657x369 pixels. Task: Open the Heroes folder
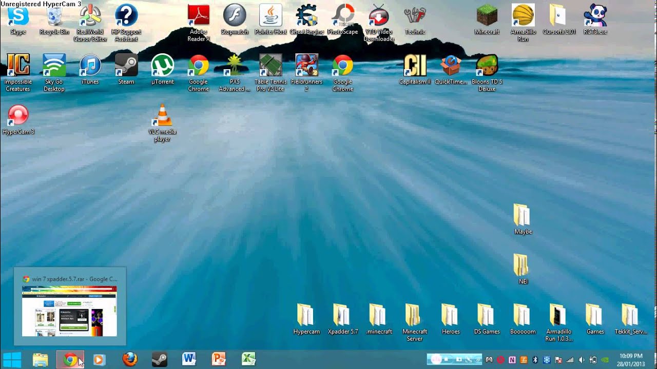pyautogui.click(x=451, y=319)
